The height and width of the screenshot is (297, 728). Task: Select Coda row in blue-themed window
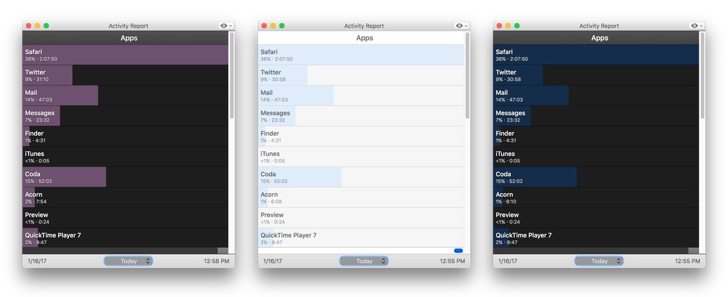click(596, 178)
